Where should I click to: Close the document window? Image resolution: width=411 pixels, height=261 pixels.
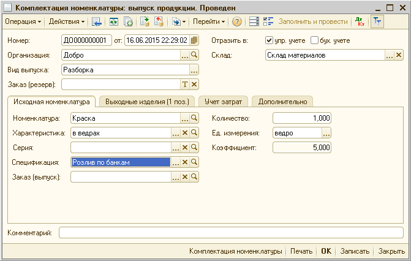click(x=402, y=8)
